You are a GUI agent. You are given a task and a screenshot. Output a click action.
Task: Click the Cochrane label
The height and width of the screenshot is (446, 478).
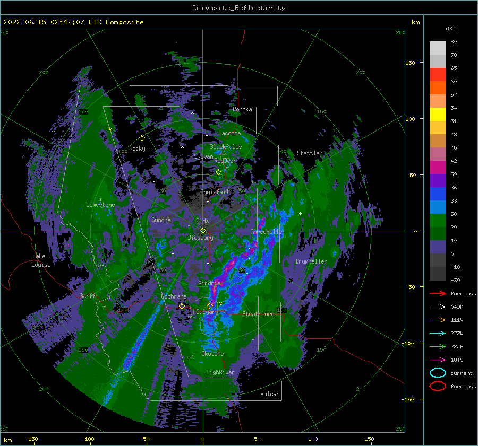point(174,296)
